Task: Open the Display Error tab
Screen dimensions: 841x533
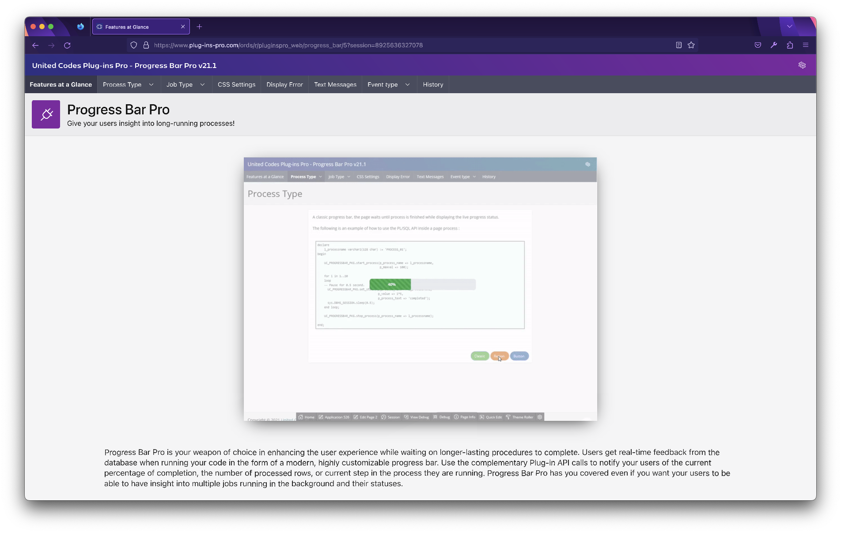Action: click(285, 84)
